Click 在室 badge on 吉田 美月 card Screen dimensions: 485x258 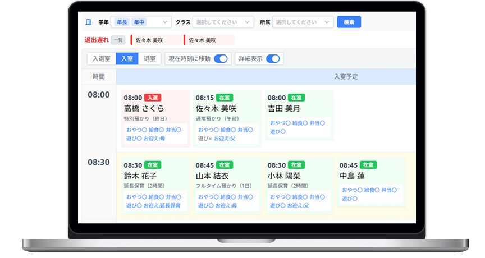[x=296, y=98]
